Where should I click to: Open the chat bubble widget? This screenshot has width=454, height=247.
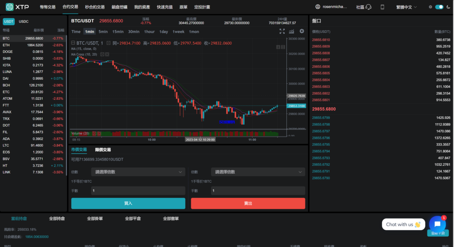[x=437, y=224]
